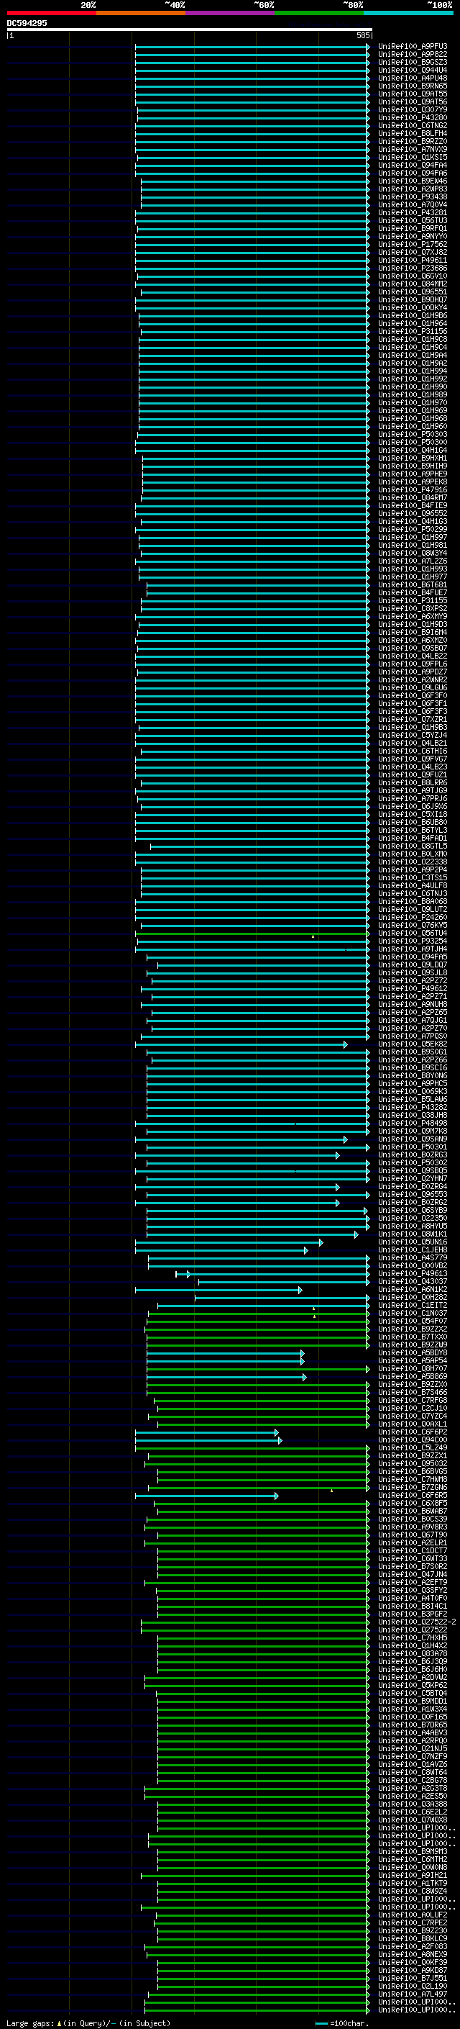This screenshot has height=2029, width=460.
Task: Select the query name DC594295
Action: [27, 23]
